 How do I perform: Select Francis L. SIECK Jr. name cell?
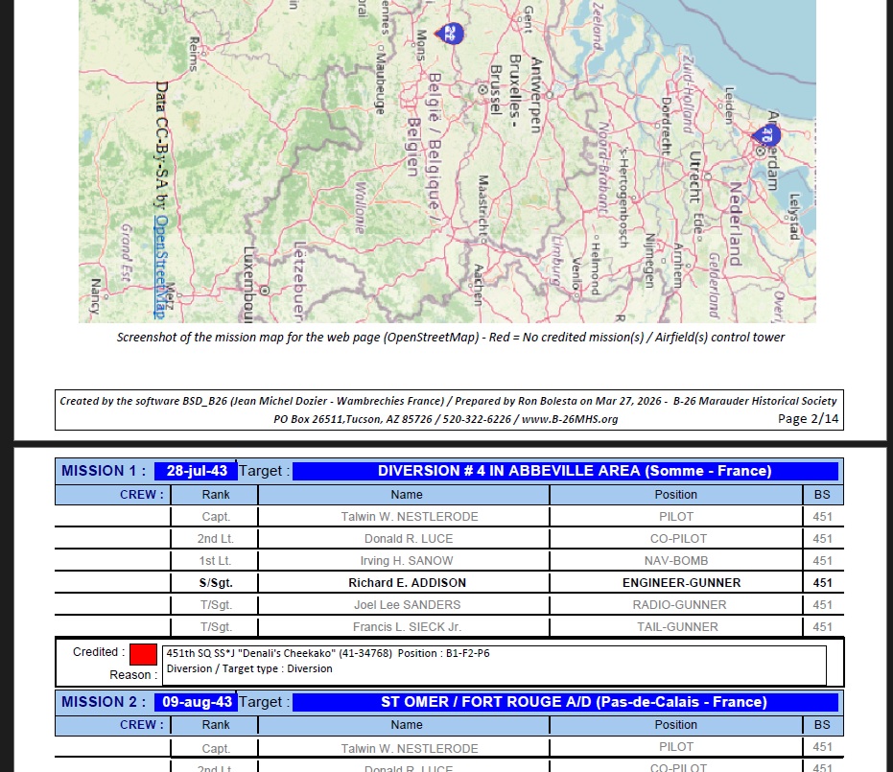pos(407,626)
